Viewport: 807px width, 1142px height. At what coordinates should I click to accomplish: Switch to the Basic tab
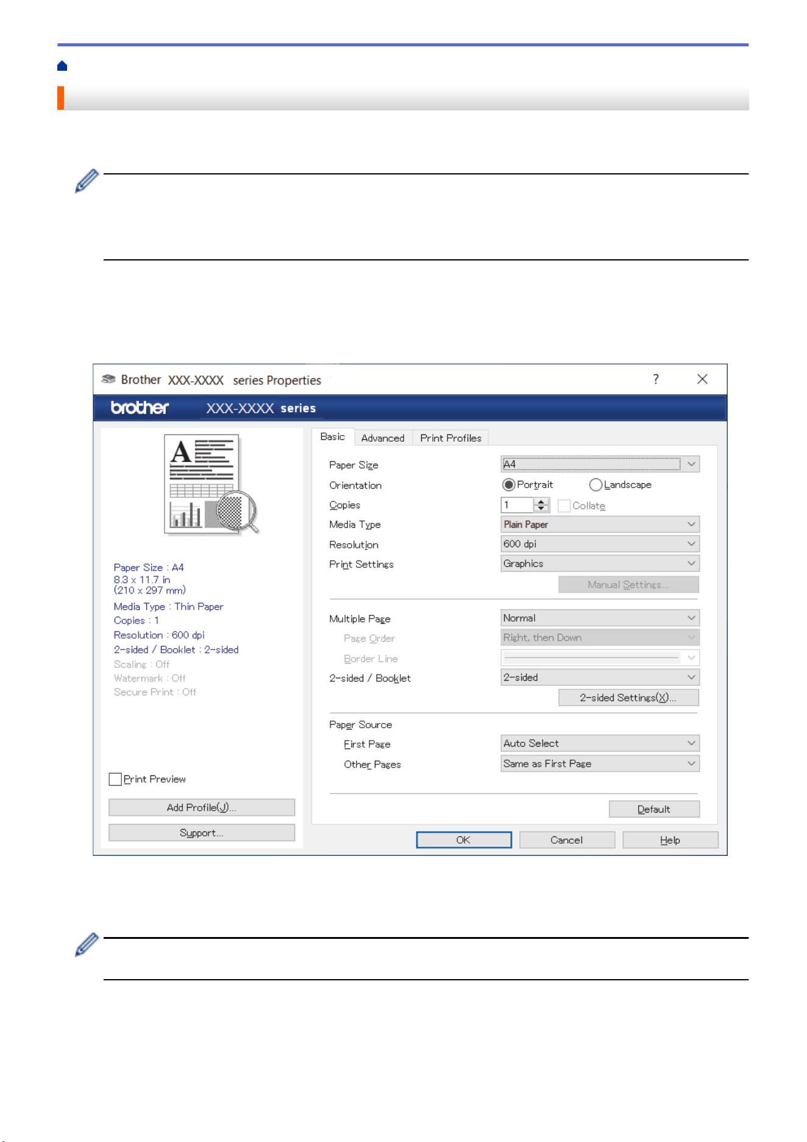[x=333, y=437]
